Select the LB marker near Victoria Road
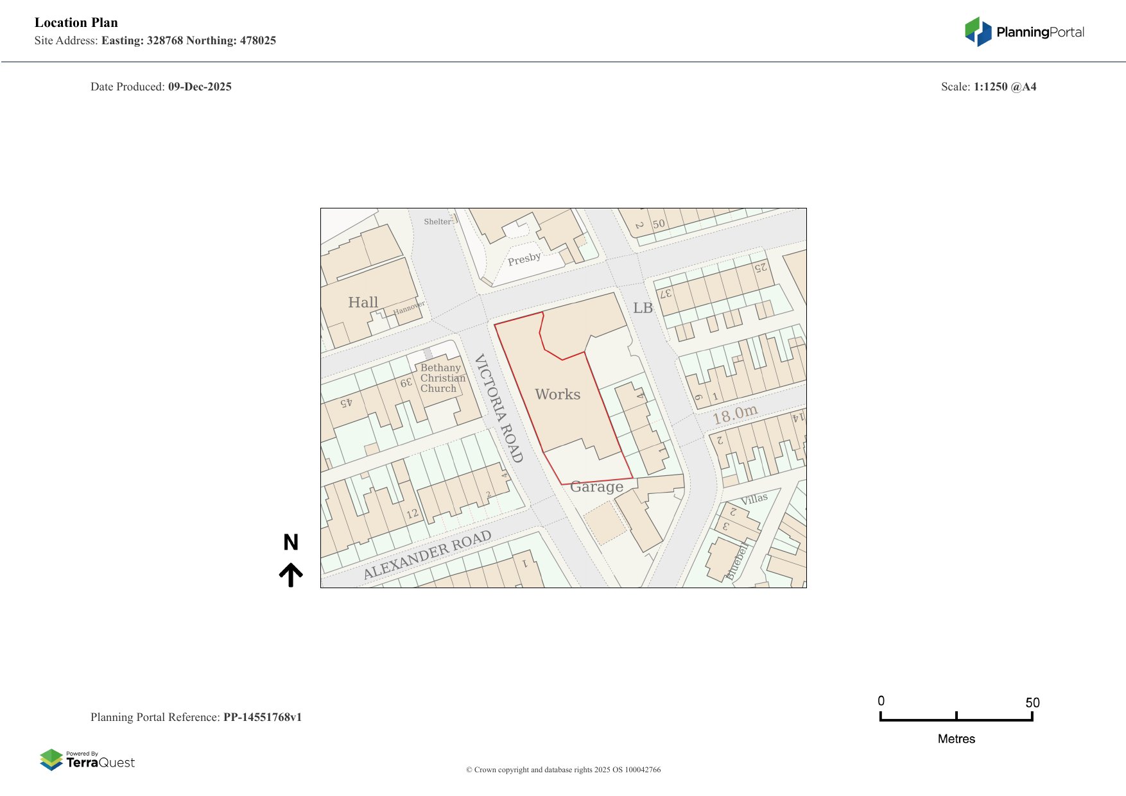 pyautogui.click(x=643, y=309)
